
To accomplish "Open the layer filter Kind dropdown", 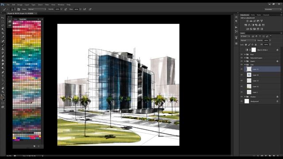I will pos(245,36).
